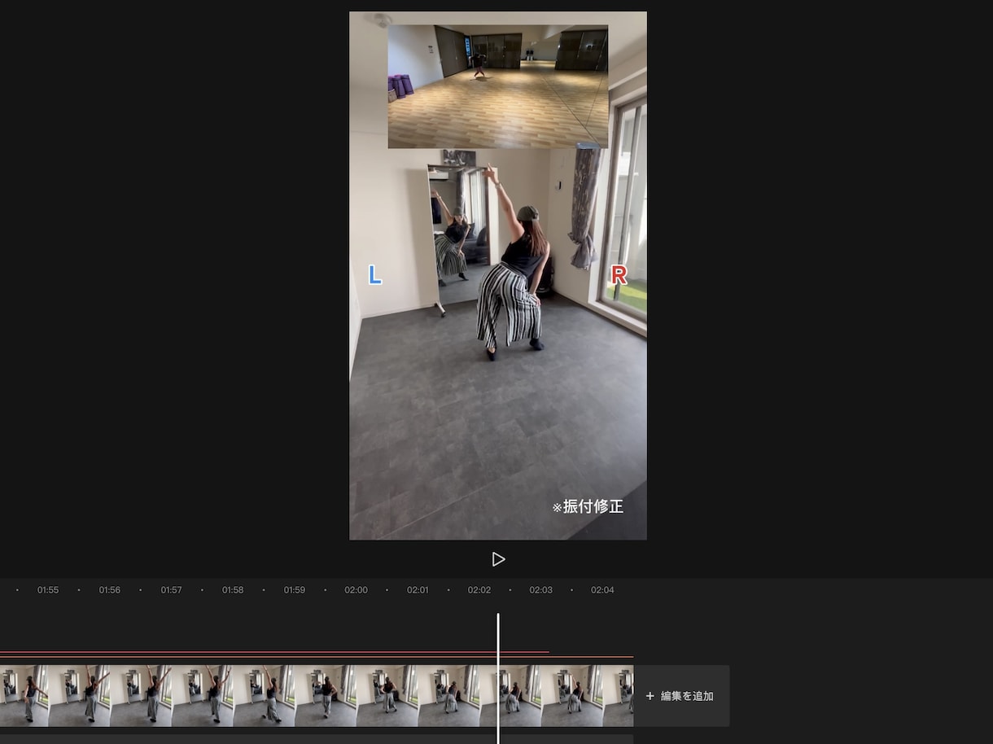Jump to 02:02 on the timeline ruler
Viewport: 993px width, 744px height.
(479, 590)
